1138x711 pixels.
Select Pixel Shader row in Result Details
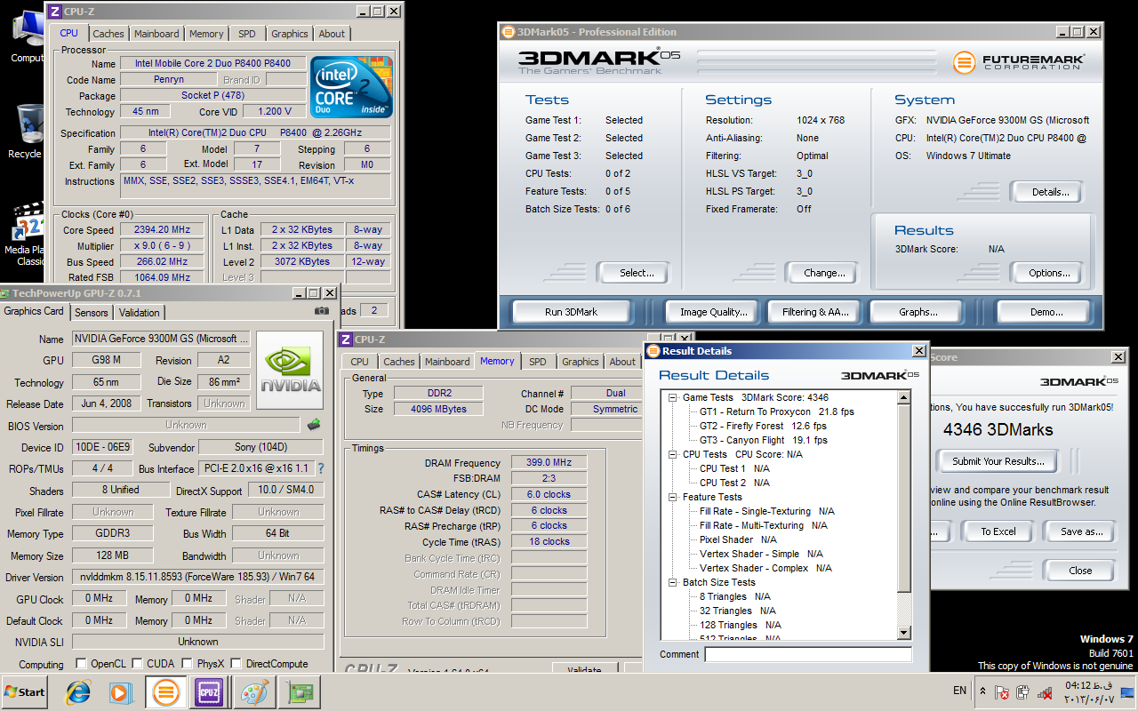coord(738,539)
